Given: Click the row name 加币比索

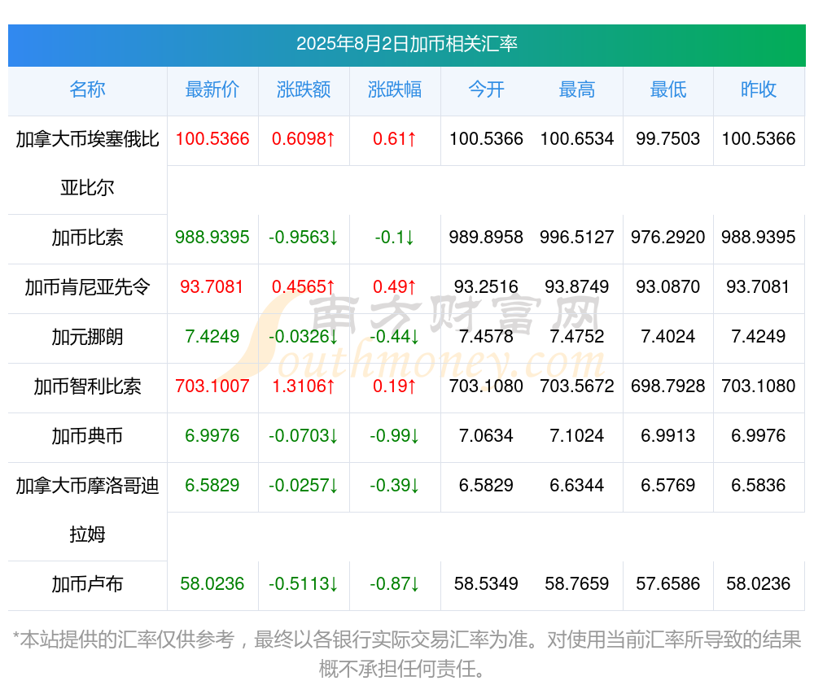Looking at the screenshot, I should click(87, 238).
